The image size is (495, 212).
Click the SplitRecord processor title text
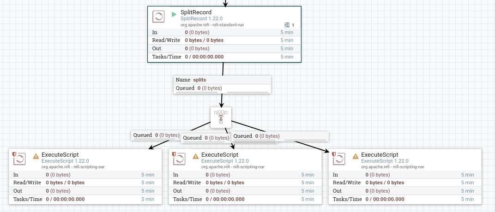point(196,12)
